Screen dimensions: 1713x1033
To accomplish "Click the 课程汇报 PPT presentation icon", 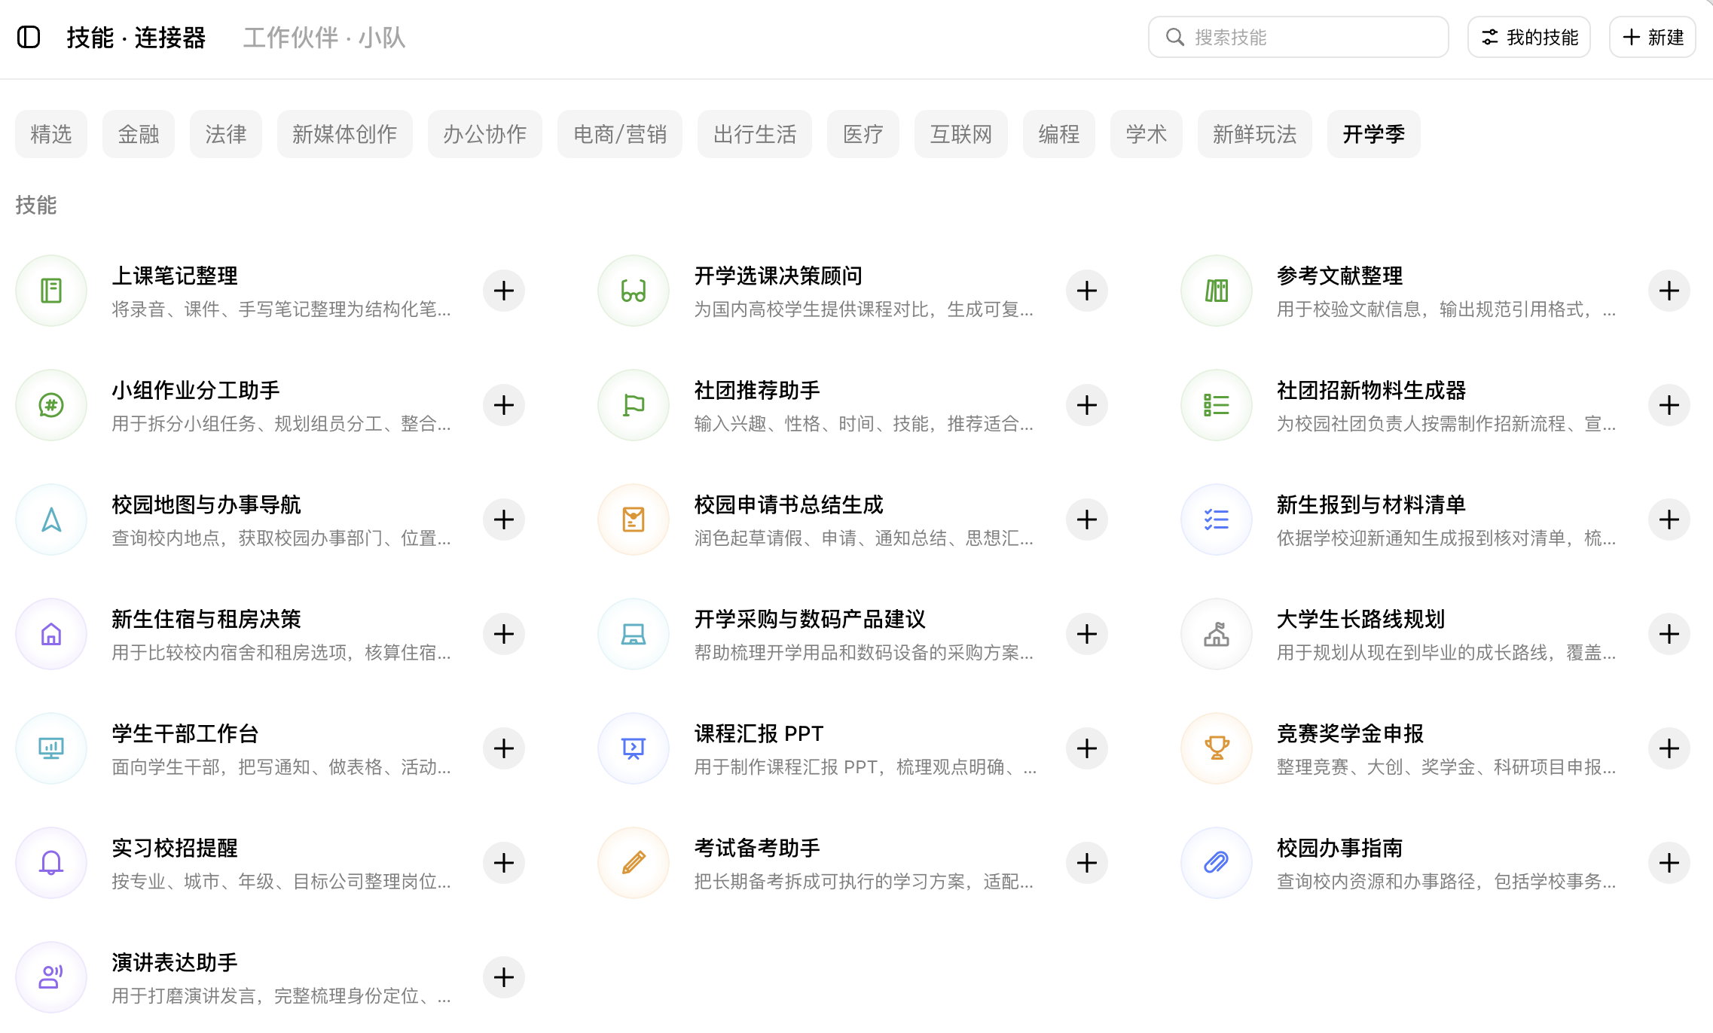I will pos(634,748).
